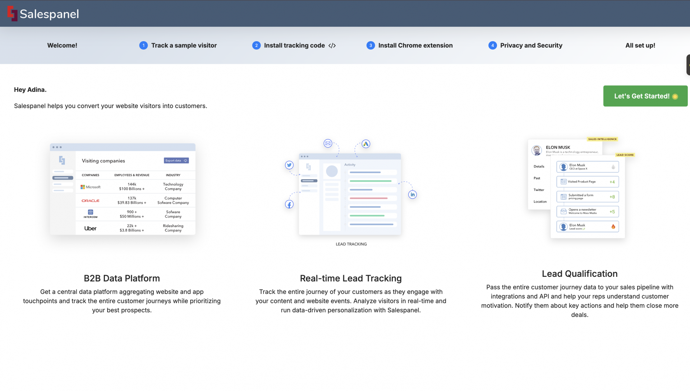Click the Opens a newsletter row
This screenshot has width=690, height=391.
pyautogui.click(x=588, y=211)
